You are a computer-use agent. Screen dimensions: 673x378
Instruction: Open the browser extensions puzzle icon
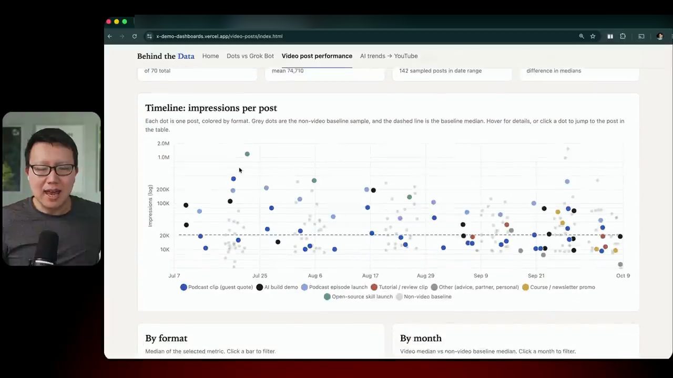(623, 36)
